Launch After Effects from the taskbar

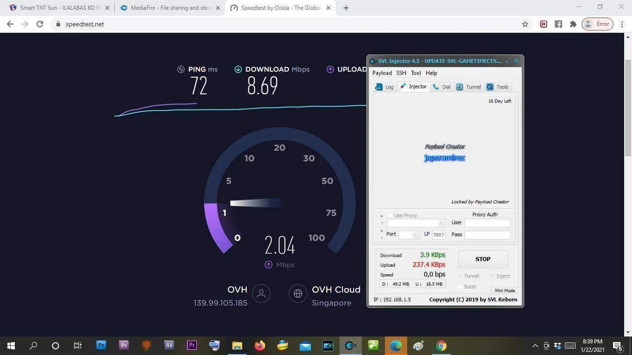click(x=169, y=345)
